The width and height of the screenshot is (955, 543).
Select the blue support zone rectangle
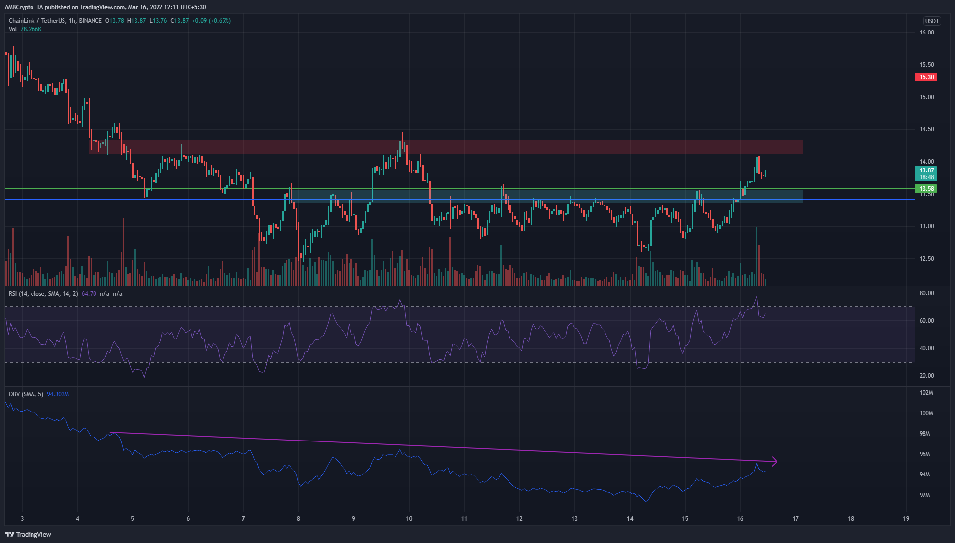(x=546, y=196)
